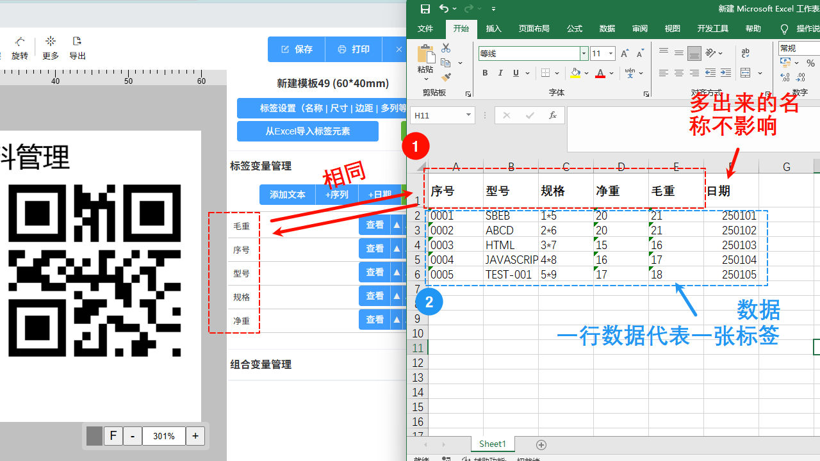Screen dimensions: 820x461
Task: Toggle Italic formatting
Action: pos(500,73)
